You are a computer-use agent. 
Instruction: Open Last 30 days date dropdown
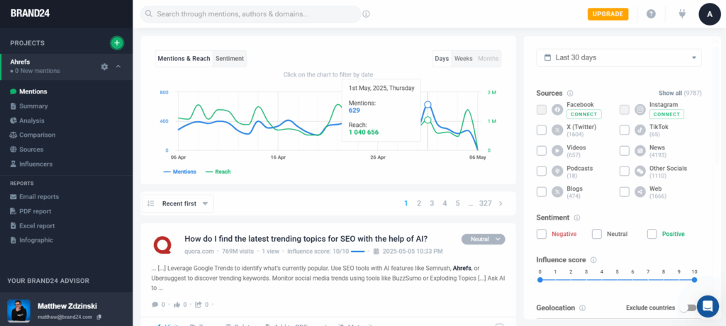pyautogui.click(x=618, y=58)
